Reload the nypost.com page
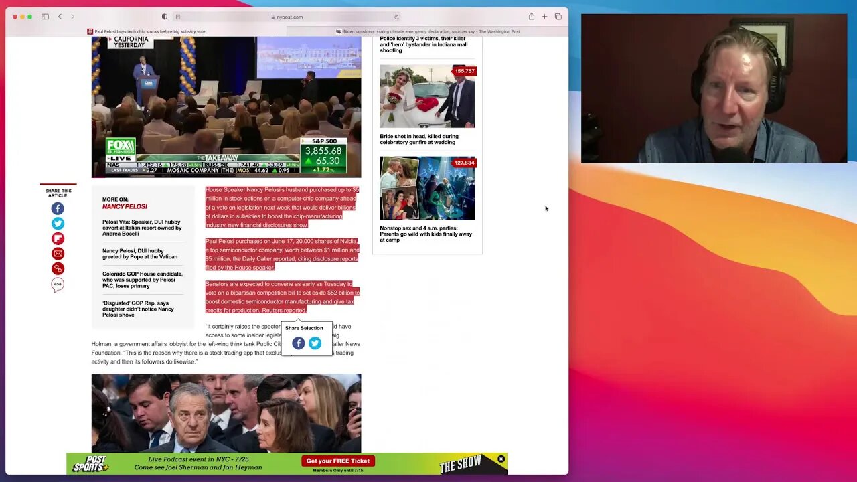The width and height of the screenshot is (857, 482). [x=396, y=17]
